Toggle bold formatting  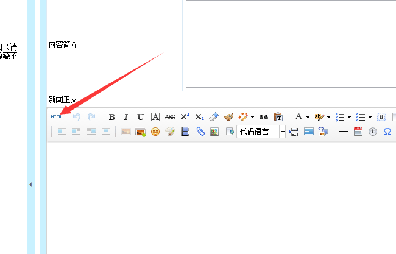tap(111, 117)
